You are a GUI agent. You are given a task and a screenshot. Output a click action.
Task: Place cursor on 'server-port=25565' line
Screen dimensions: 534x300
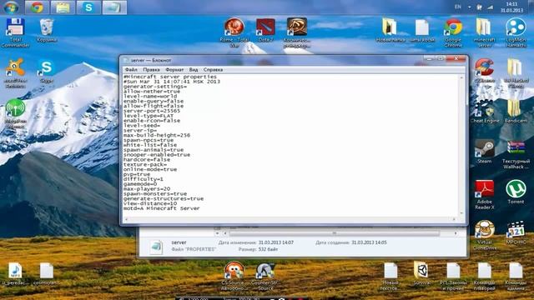152,111
